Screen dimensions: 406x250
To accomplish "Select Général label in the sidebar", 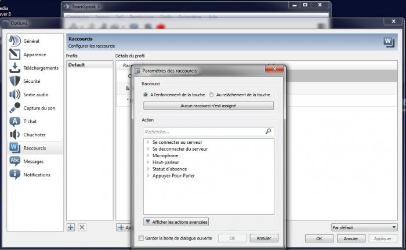I will (31, 41).
